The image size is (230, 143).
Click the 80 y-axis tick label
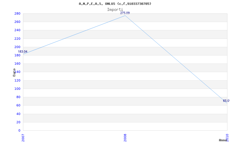pyautogui.click(x=18, y=97)
